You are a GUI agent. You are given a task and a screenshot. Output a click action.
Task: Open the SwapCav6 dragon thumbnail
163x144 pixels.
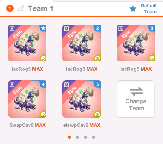tap(27, 99)
